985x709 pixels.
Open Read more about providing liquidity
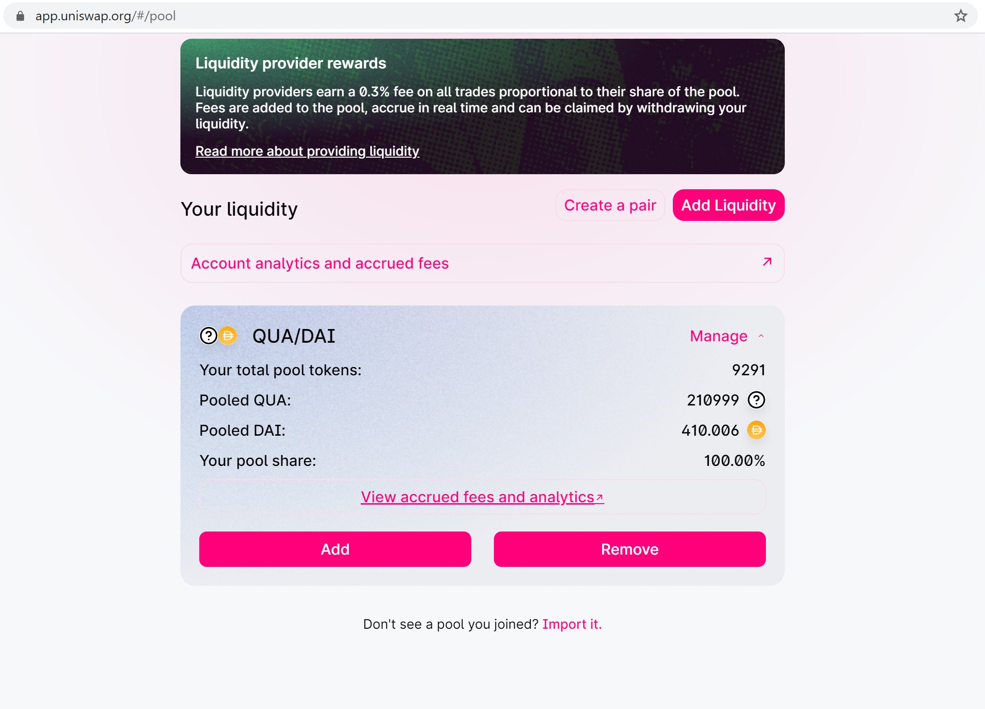click(307, 151)
